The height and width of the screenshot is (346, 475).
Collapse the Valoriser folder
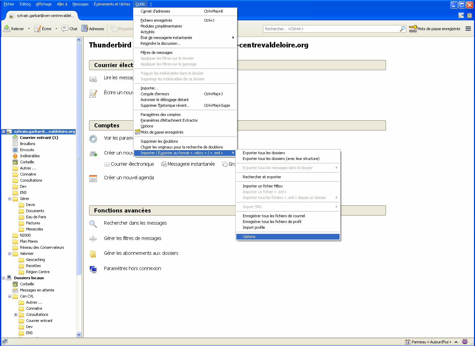click(x=10, y=253)
